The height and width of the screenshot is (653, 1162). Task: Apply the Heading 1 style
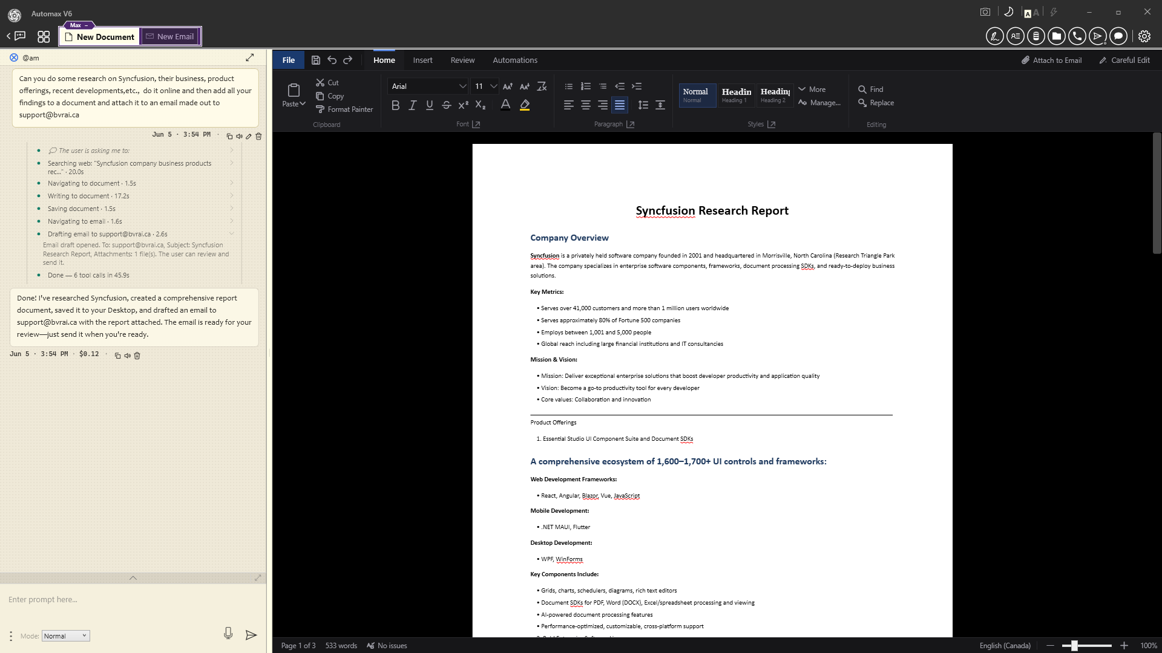(x=736, y=95)
